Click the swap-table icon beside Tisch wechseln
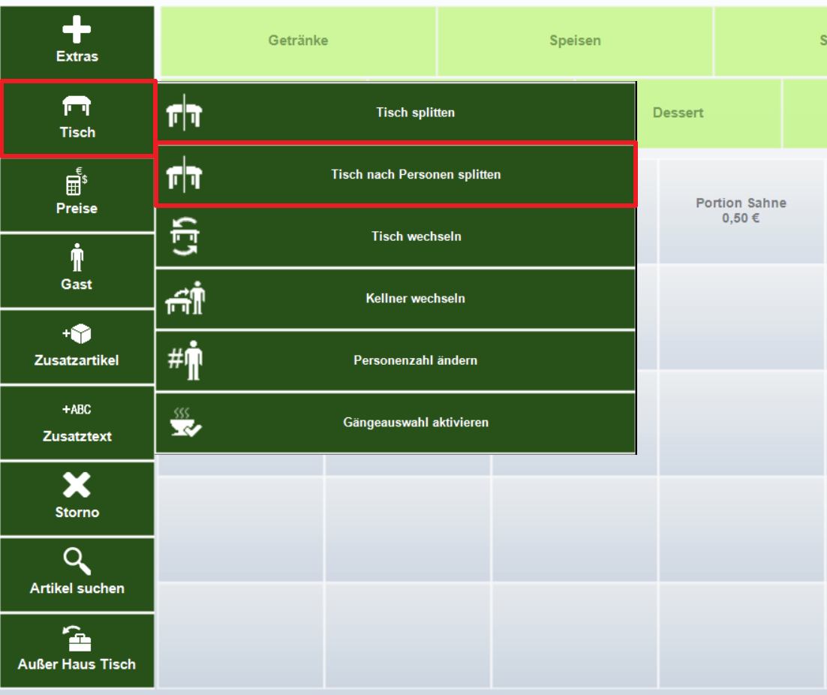The width and height of the screenshot is (827, 695). (185, 236)
